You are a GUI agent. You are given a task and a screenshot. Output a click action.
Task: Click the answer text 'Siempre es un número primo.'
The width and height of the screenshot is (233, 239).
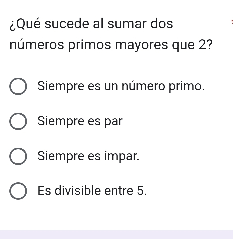click(x=121, y=86)
